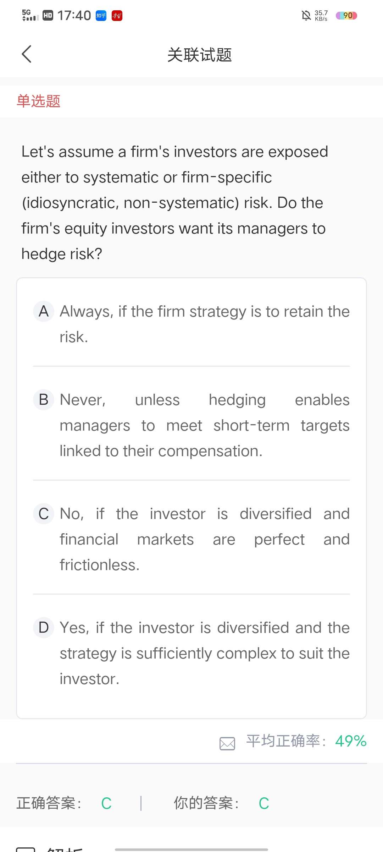Viewport: 383px width, 852px height.
Task: Select option D circle
Action: pos(44,628)
